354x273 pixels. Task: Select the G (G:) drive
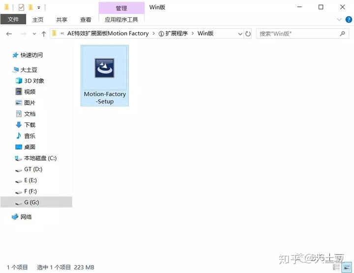tap(36, 202)
